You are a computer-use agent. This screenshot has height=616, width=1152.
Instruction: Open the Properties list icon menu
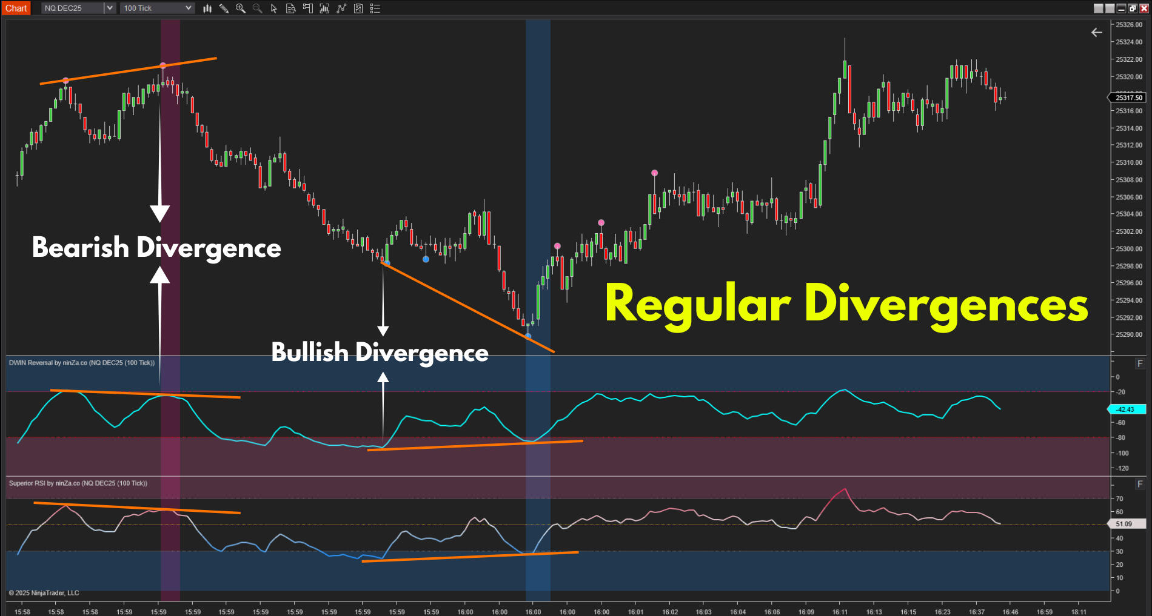click(x=375, y=8)
